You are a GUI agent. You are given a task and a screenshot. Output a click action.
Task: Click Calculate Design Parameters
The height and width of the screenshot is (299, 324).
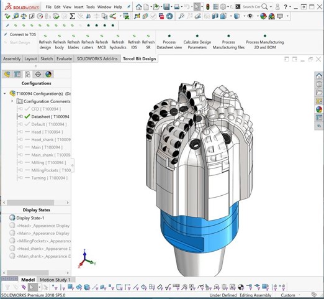pos(197,42)
